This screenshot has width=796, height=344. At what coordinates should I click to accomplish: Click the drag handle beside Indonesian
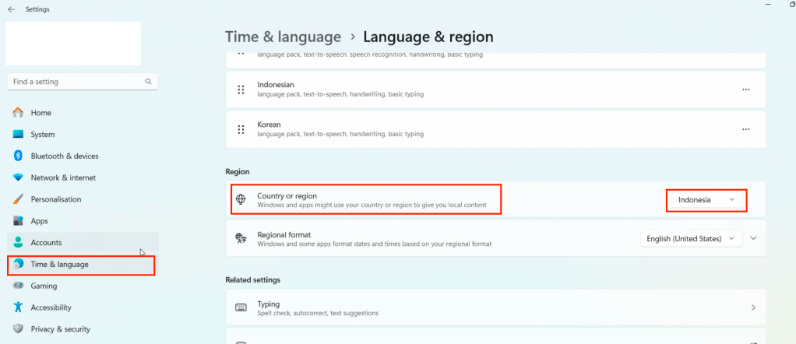click(241, 90)
